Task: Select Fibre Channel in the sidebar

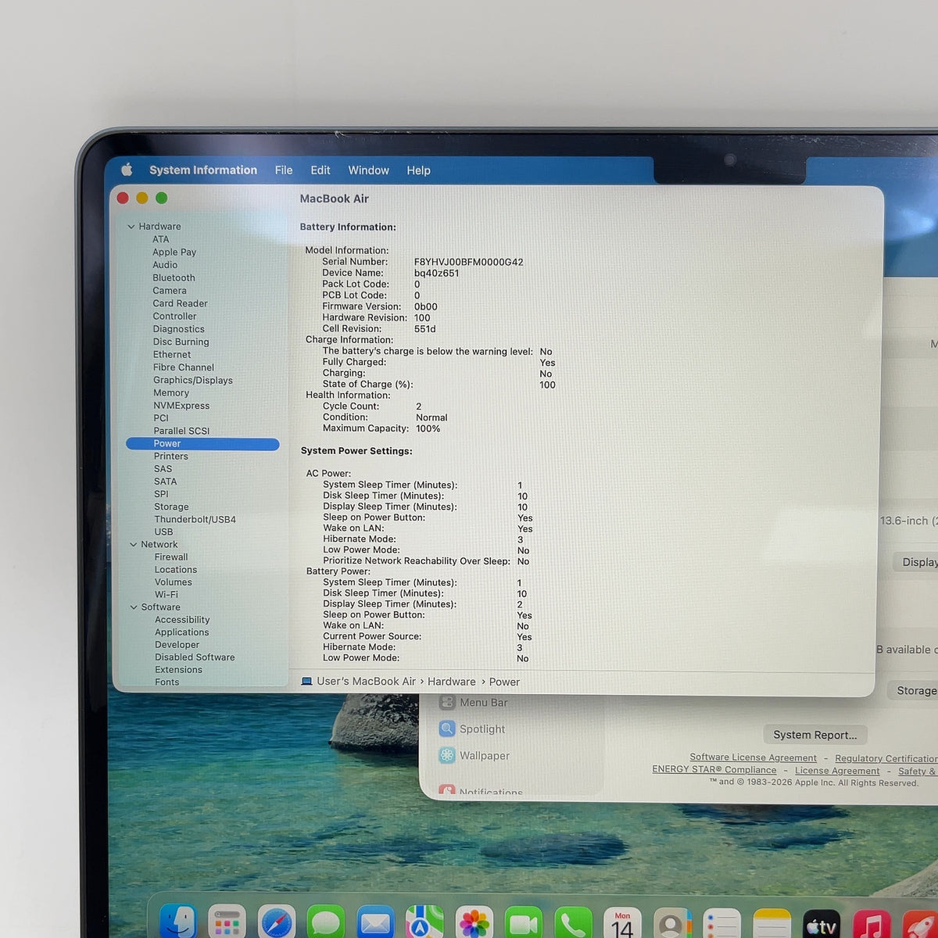Action: coord(183,367)
